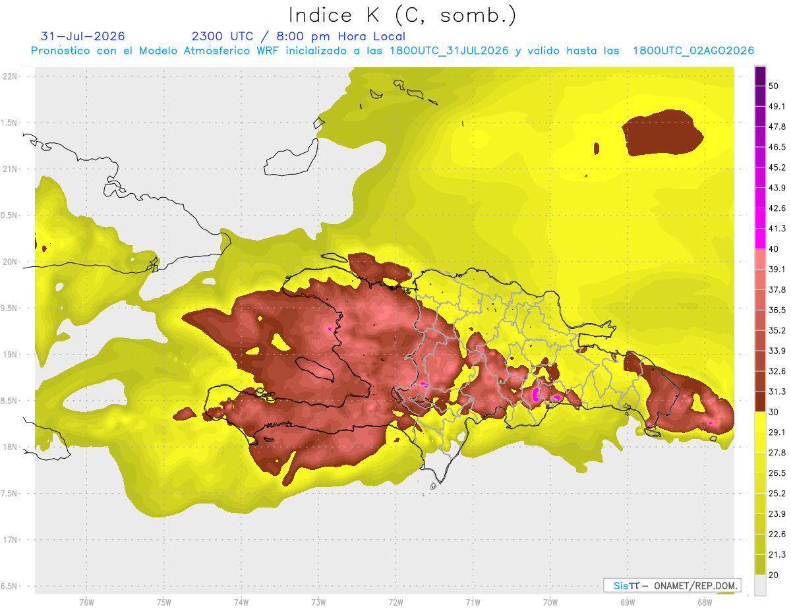Click the "35.2" color scale value
Screen dimensions: 791x611
(777, 330)
